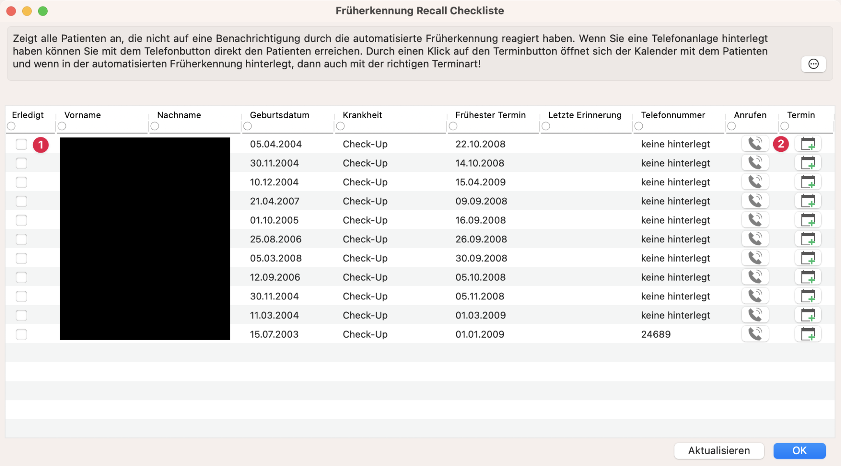The width and height of the screenshot is (841, 466).
Task: Open filter under Frühester Termin column
Action: click(453, 126)
